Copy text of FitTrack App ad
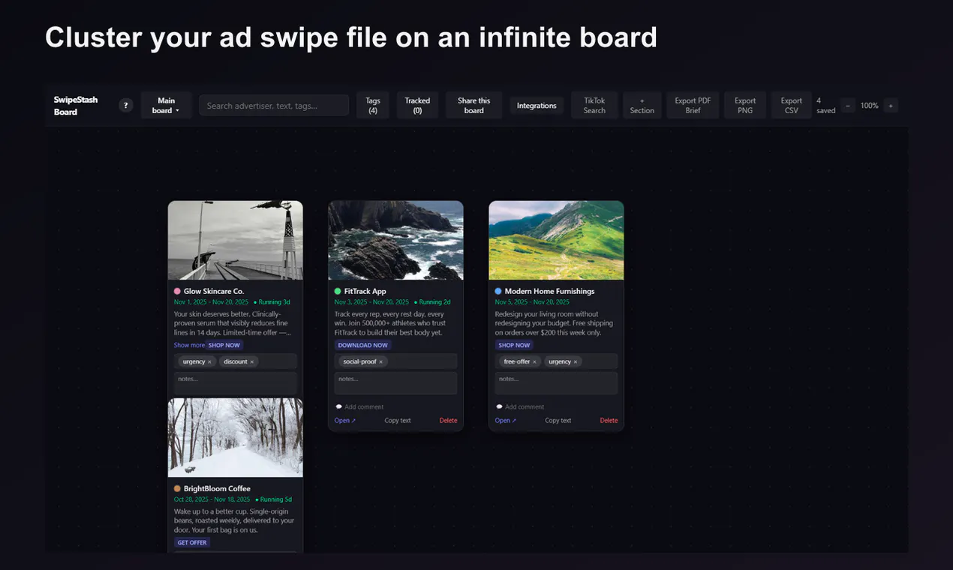The width and height of the screenshot is (953, 570). [398, 421]
